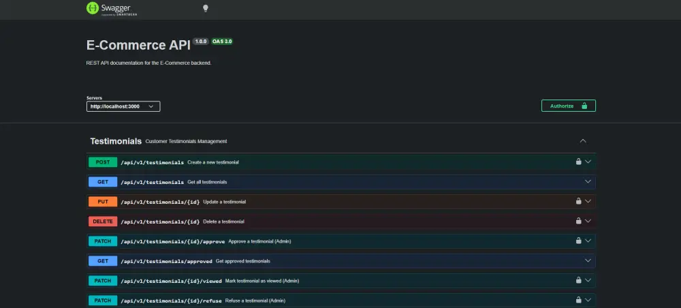Open the Authorize dialog
The height and width of the screenshot is (308, 681).
tap(569, 106)
